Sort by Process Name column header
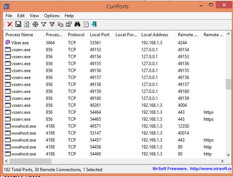The width and height of the screenshot is (233, 177). [x=23, y=35]
